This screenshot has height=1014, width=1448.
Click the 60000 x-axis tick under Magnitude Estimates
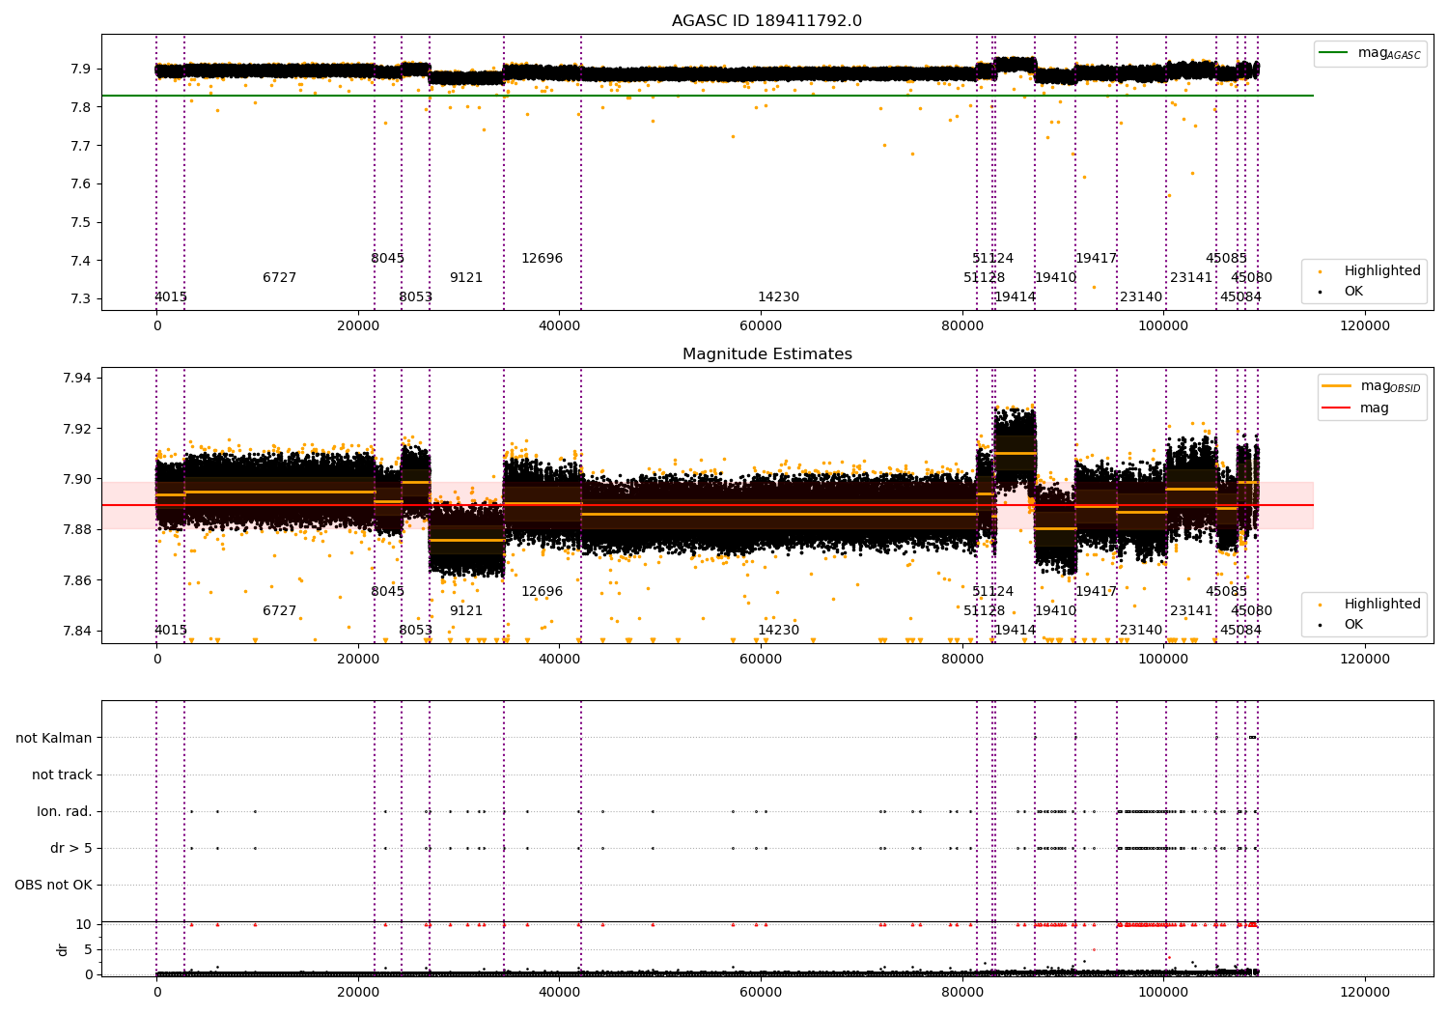(x=761, y=660)
